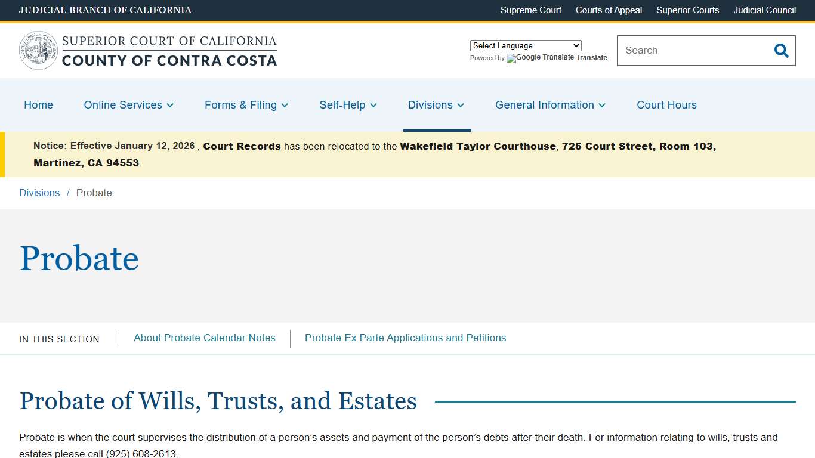Click the General Information chevron arrow
The width and height of the screenshot is (815, 458).
[x=602, y=106]
